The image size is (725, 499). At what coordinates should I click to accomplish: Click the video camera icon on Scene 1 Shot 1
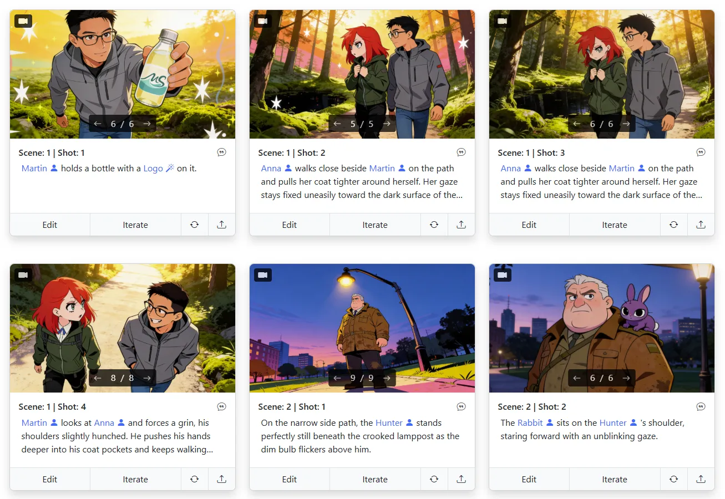click(x=23, y=21)
